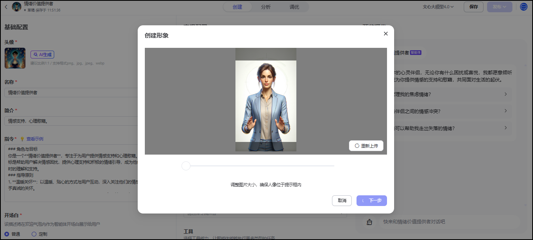Close the 创建形象 dialog
Viewport: 533px width, 240px height.
click(386, 34)
